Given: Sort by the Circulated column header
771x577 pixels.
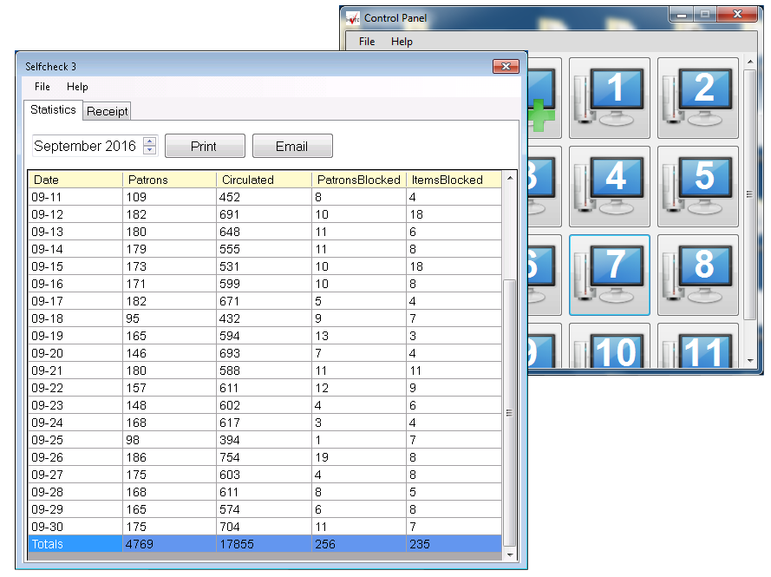Looking at the screenshot, I should 264,180.
